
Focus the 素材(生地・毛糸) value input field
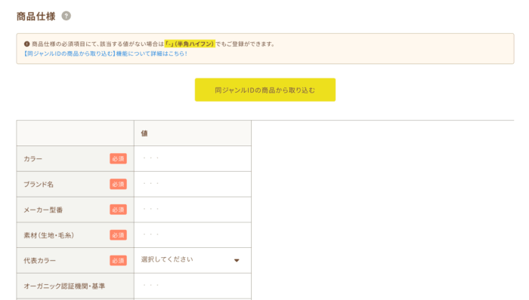(192, 234)
